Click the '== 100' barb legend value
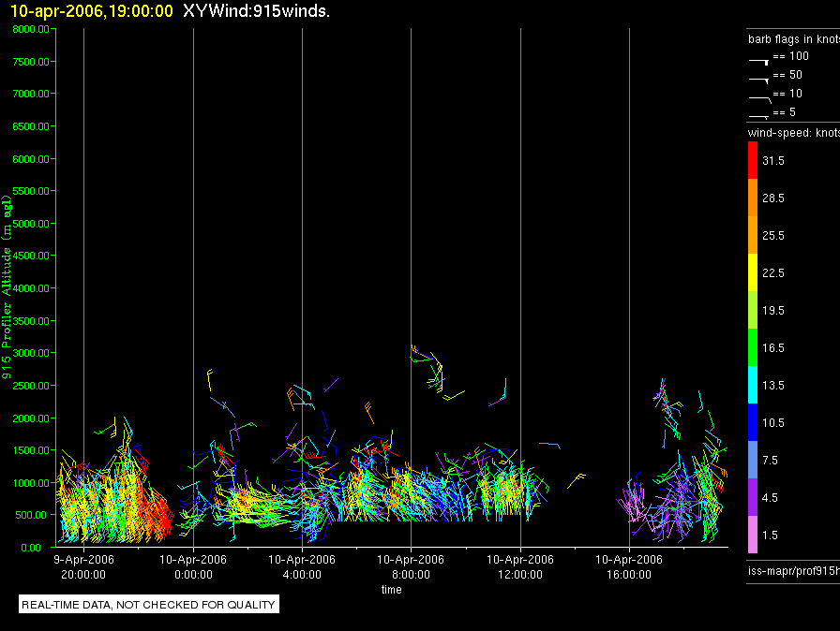The width and height of the screenshot is (840, 631). [790, 56]
